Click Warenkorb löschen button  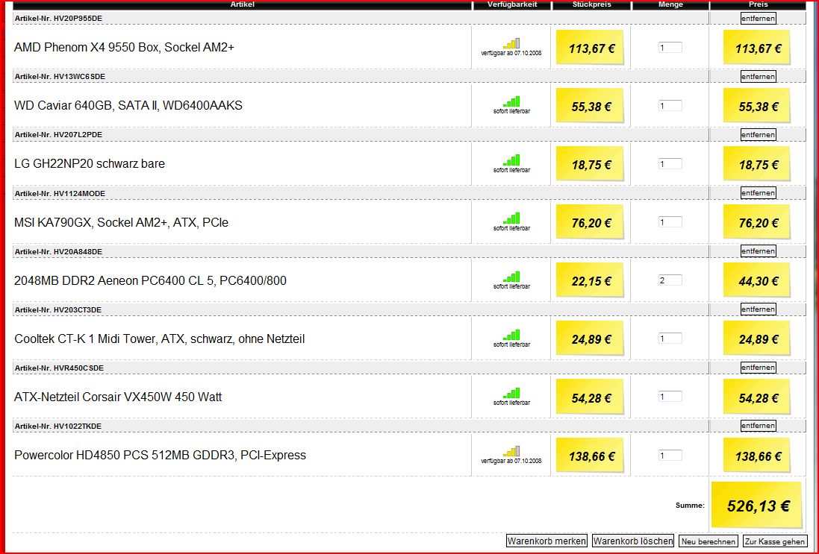[633, 541]
